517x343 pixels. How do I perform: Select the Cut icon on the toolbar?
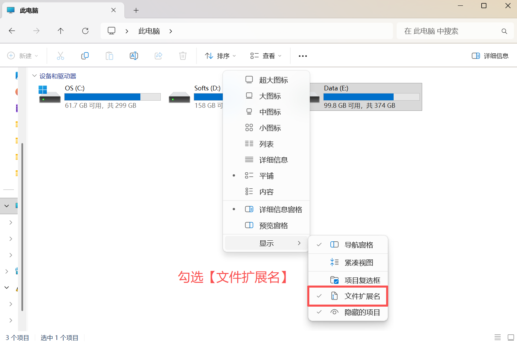click(60, 55)
